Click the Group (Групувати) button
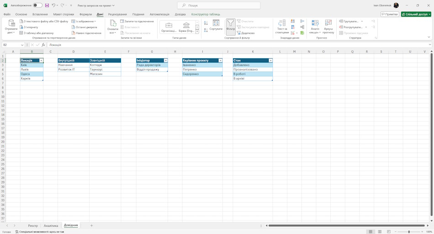 [349, 21]
